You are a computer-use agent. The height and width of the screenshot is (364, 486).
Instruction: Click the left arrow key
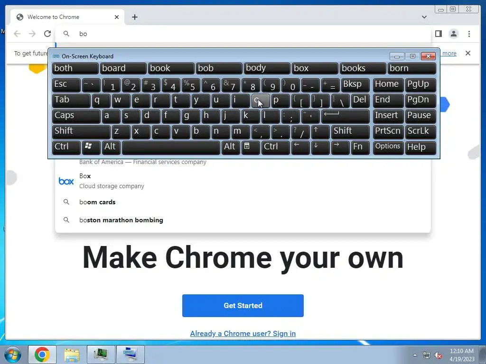coord(300,148)
